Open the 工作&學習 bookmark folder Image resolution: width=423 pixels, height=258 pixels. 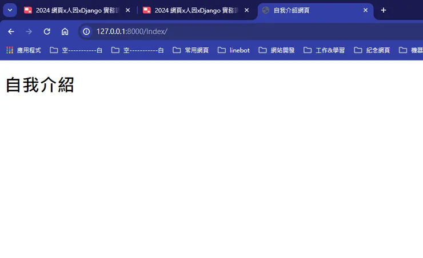tap(324, 50)
